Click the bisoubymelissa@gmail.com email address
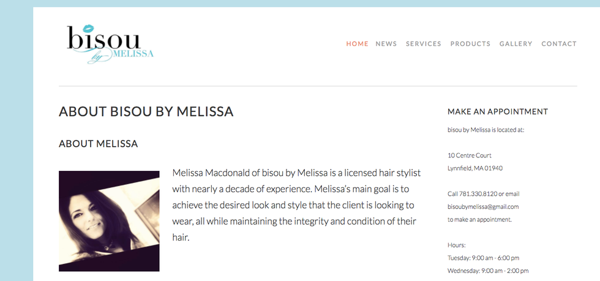The image size is (600, 281). click(x=483, y=207)
